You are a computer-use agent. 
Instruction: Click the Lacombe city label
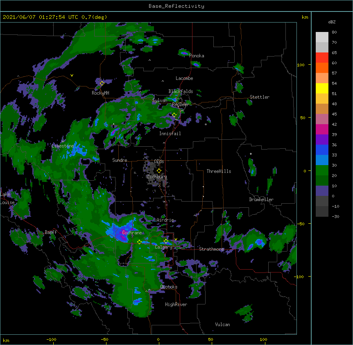click(184, 78)
